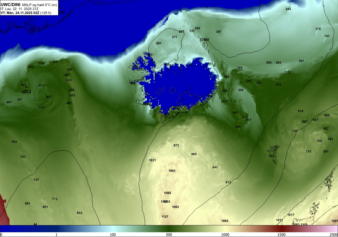Click the freezing height value 1207
Screen dimensions: 338x237
point(335,221)
